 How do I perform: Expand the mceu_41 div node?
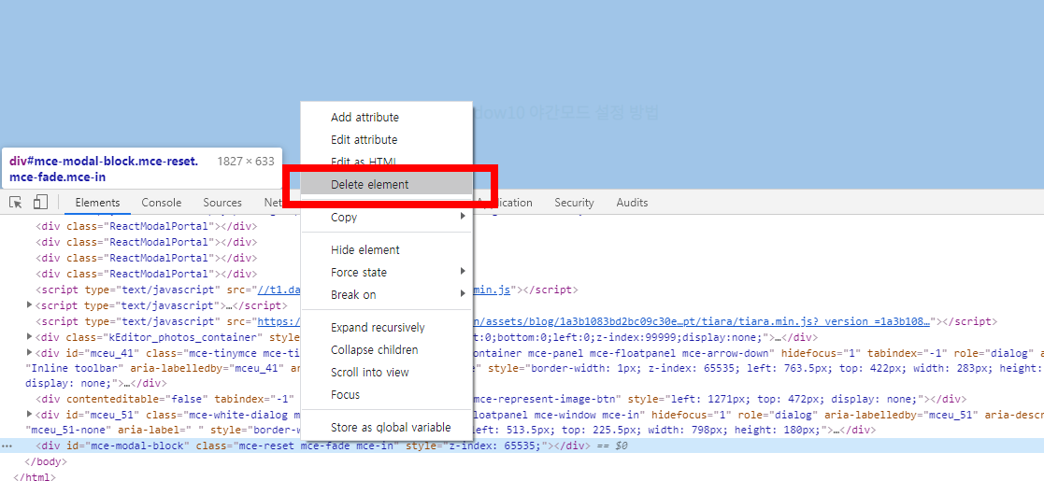pos(29,352)
